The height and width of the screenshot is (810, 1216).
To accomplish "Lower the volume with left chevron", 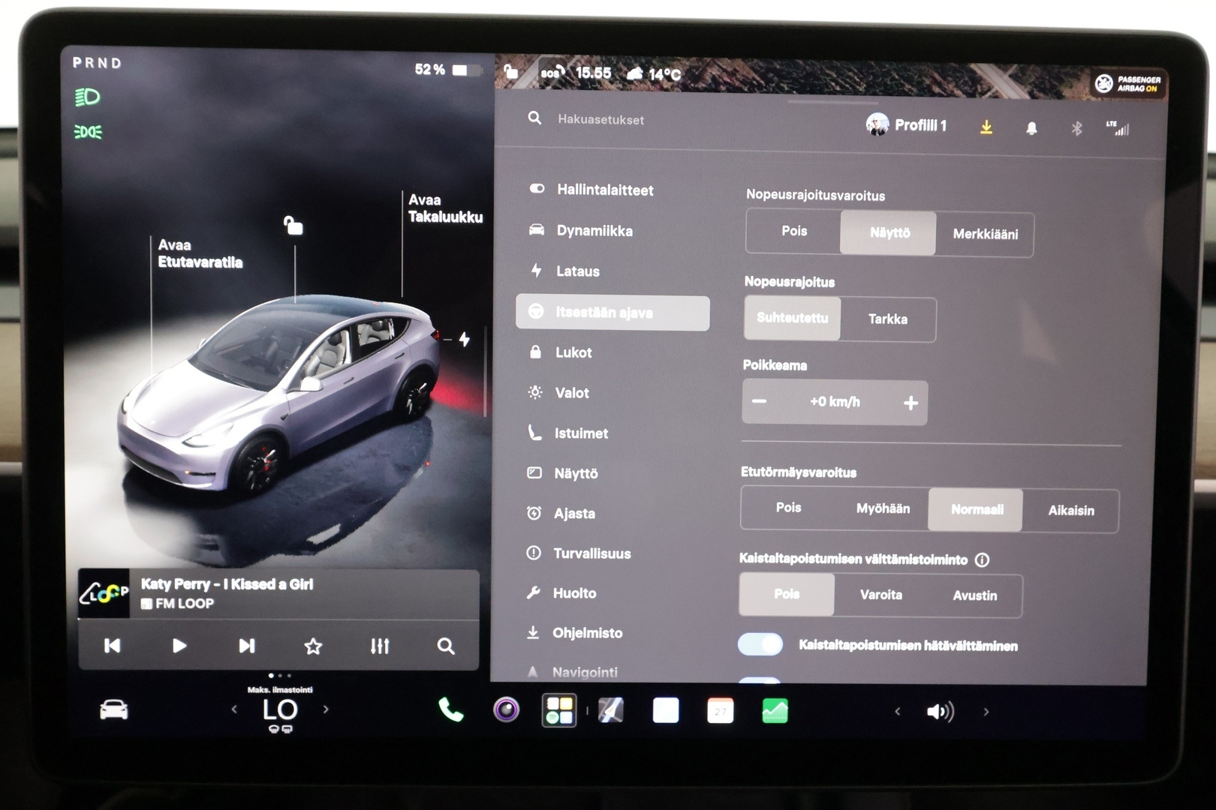I will [897, 711].
